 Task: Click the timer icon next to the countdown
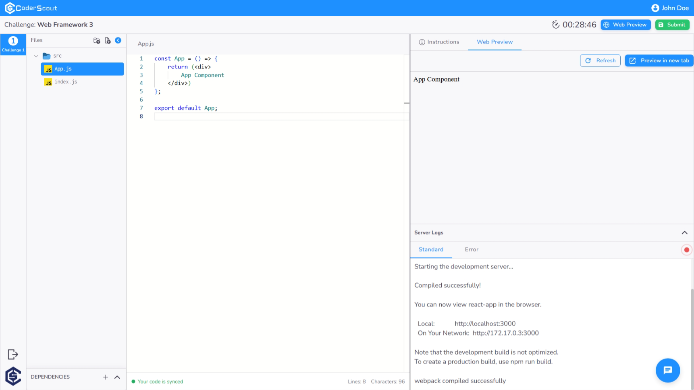(x=556, y=25)
